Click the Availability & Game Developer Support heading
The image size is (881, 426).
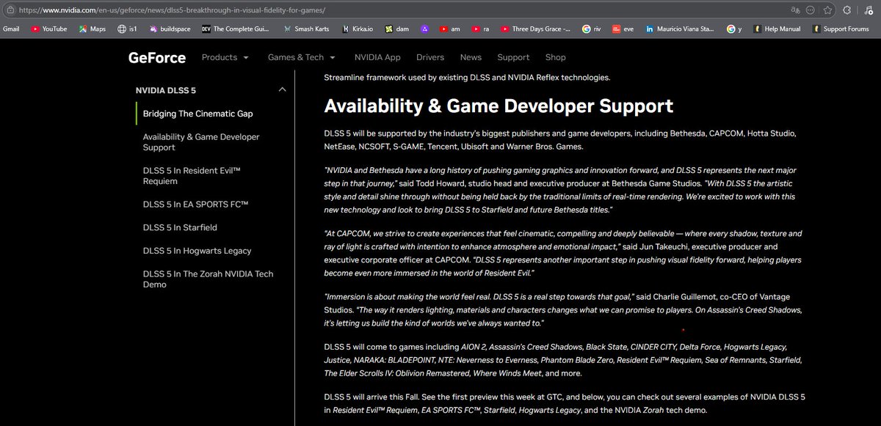pyautogui.click(x=498, y=106)
